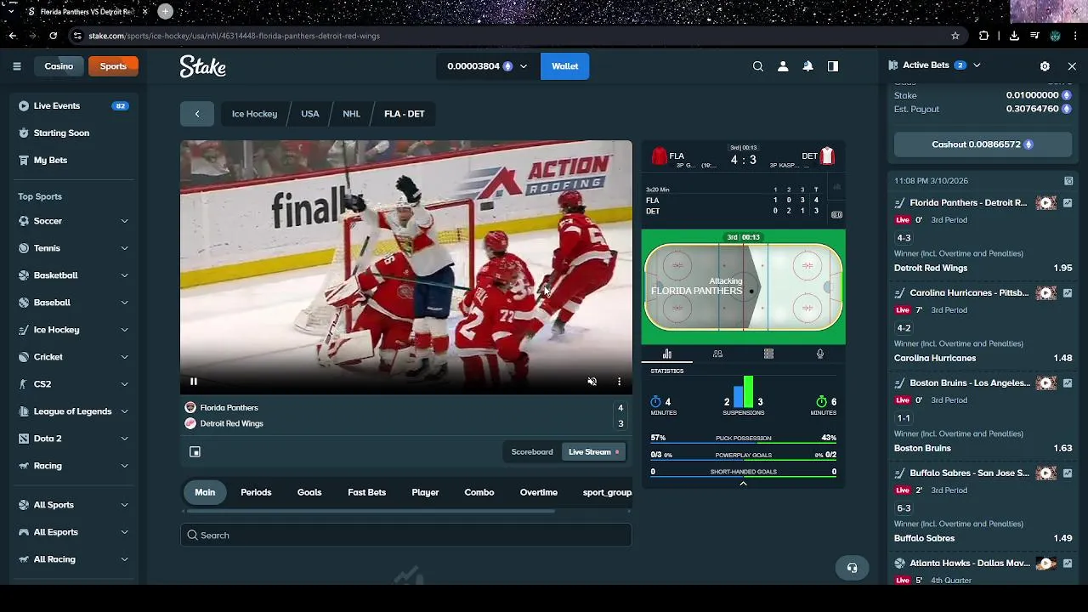Select the Main markets tab
This screenshot has width=1088, height=612.
[205, 492]
